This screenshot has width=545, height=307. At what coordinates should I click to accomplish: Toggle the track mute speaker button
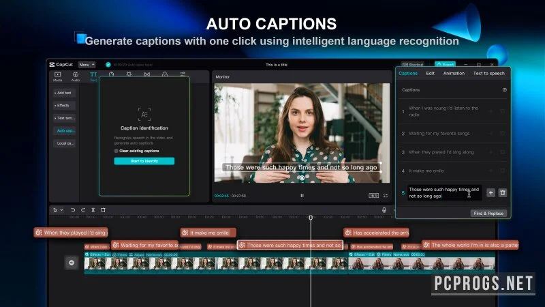[x=72, y=263]
